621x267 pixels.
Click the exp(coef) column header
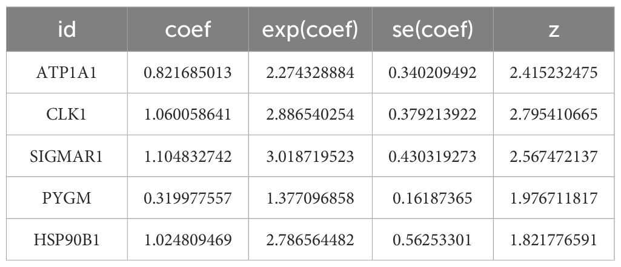click(310, 30)
